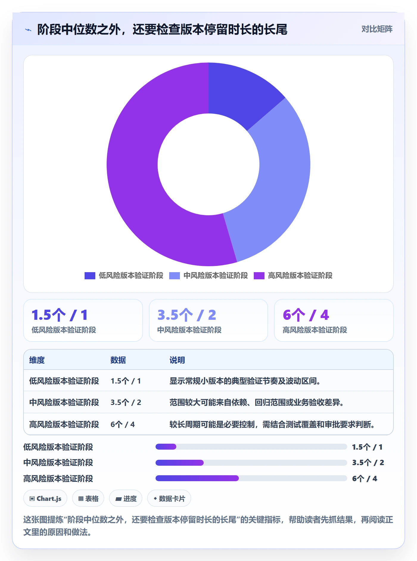Click table value 6个 / 4
The width and height of the screenshot is (417, 561).
123,424
